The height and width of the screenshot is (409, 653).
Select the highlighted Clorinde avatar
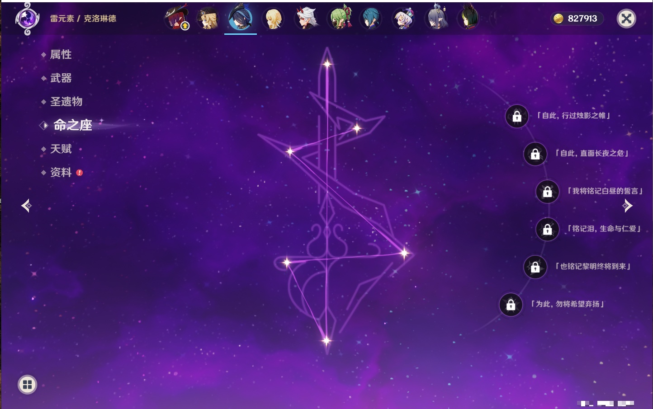(241, 18)
